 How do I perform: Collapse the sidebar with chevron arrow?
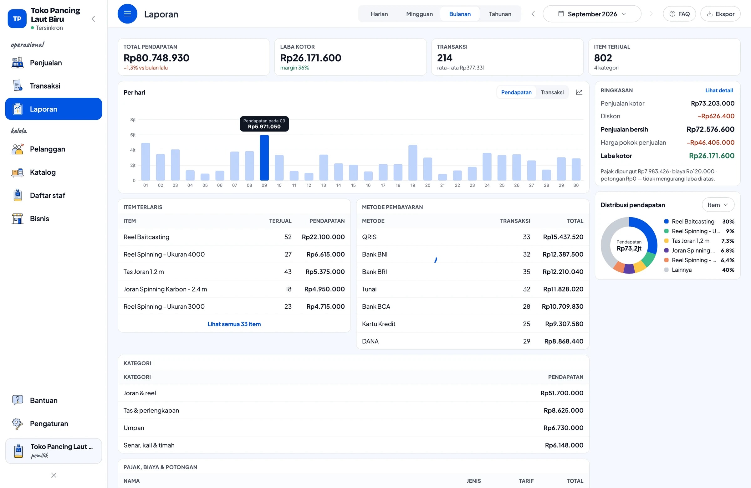[93, 18]
